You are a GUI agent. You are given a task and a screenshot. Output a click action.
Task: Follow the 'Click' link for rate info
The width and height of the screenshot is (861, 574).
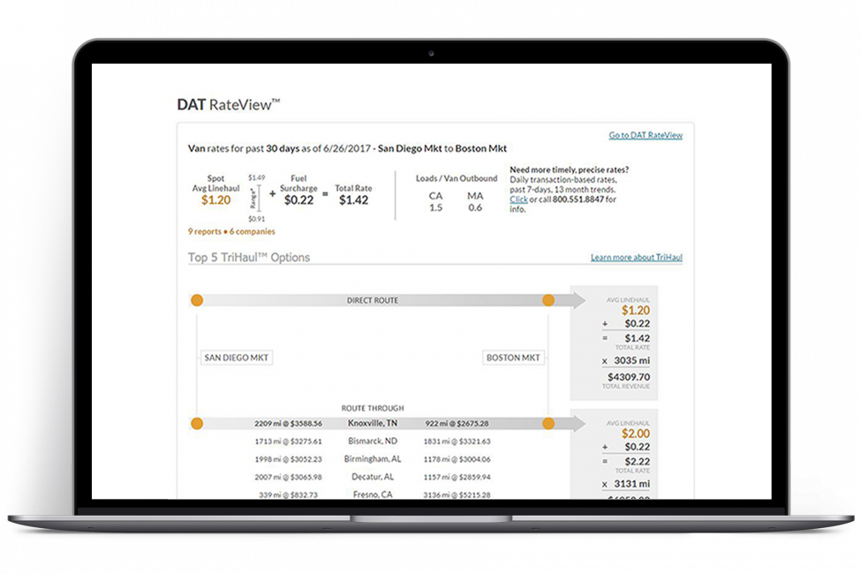pos(518,200)
